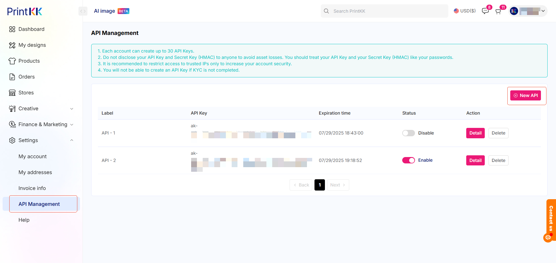Select page 1 in pagination
The width and height of the screenshot is (556, 263).
coord(320,185)
